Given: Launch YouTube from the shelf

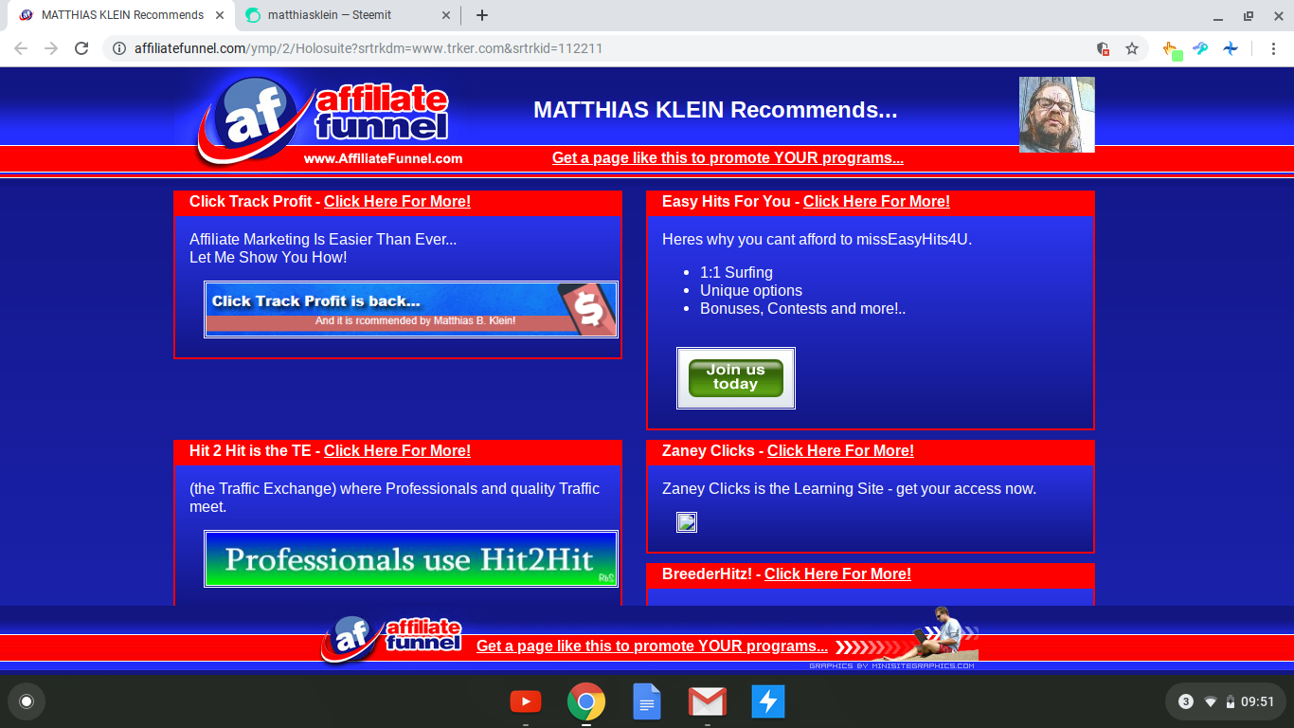Looking at the screenshot, I should (x=526, y=701).
